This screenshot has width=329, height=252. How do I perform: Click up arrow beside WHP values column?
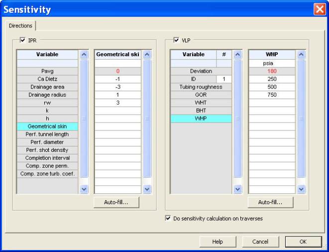pos(301,54)
